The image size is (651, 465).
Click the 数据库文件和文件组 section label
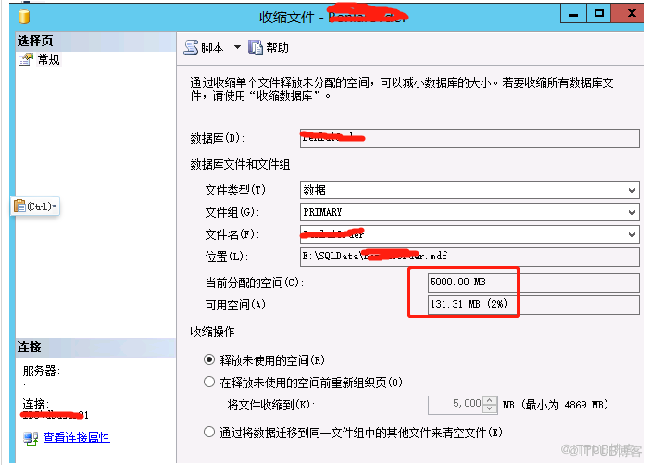pos(240,164)
